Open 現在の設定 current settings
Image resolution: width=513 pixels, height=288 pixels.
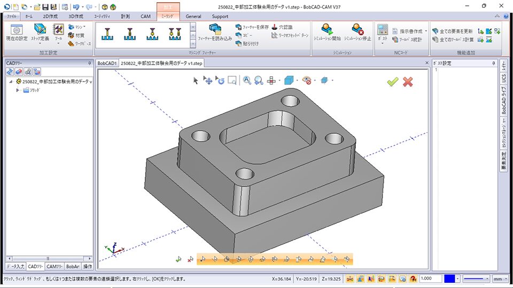coord(17,33)
